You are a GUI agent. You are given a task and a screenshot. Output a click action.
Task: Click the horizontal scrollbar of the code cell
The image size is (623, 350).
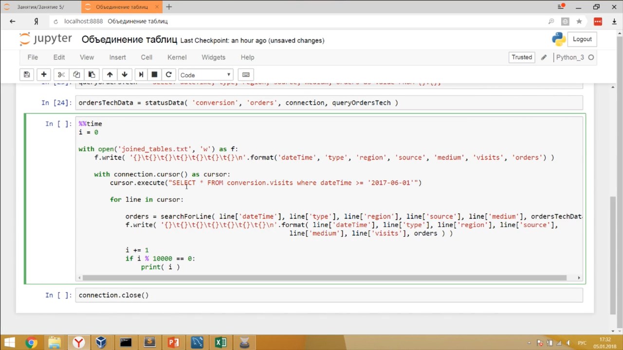[x=324, y=278]
